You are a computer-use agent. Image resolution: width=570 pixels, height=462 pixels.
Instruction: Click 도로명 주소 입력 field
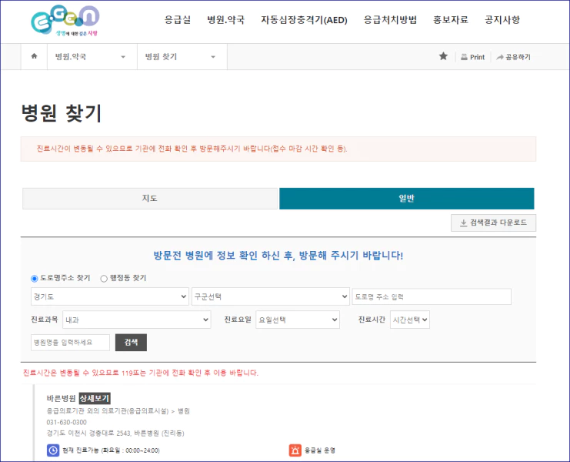pos(432,296)
